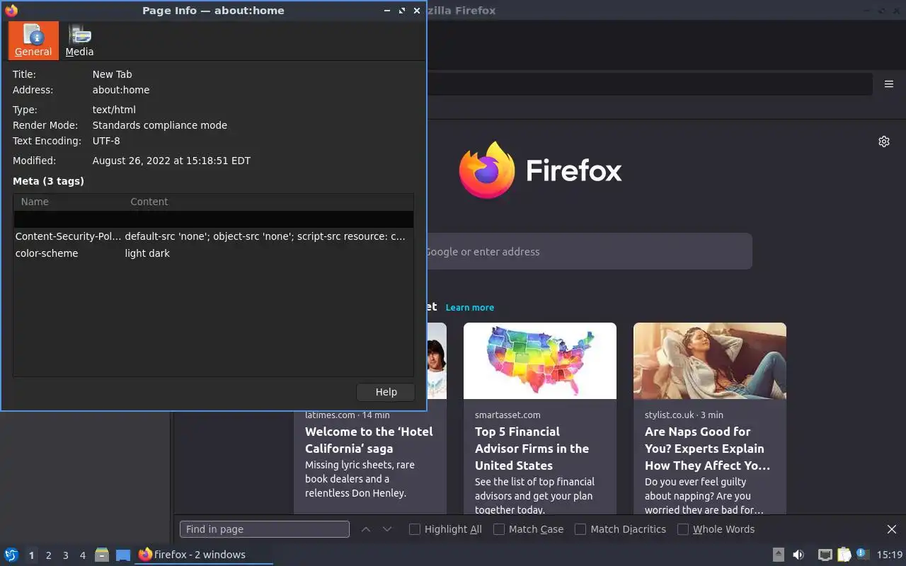The width and height of the screenshot is (906, 566).
Task: Open the US map article thumbnail
Action: tap(540, 361)
